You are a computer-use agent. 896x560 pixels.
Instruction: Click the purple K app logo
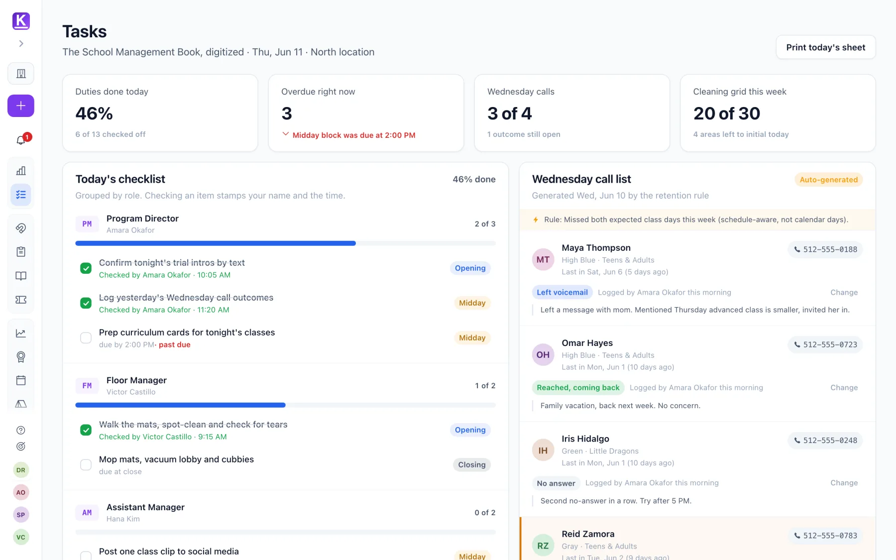(21, 20)
